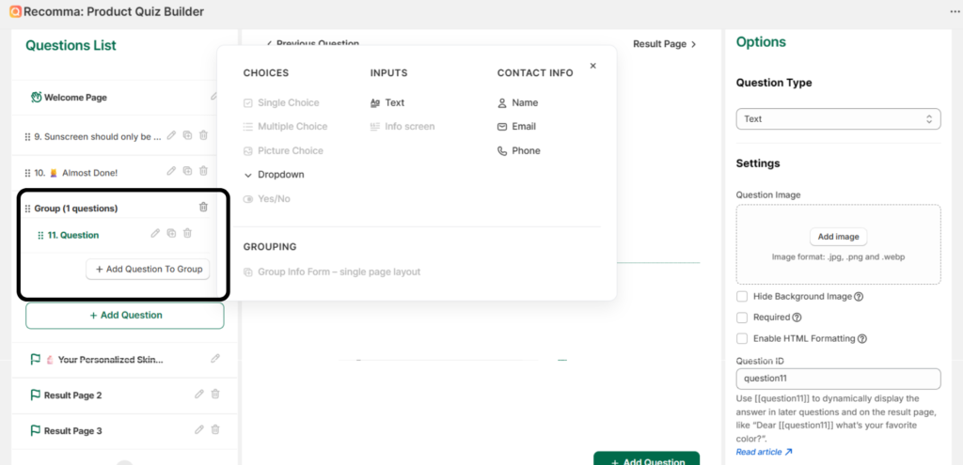
Task: Select Text input type in popup
Action: coord(394,102)
